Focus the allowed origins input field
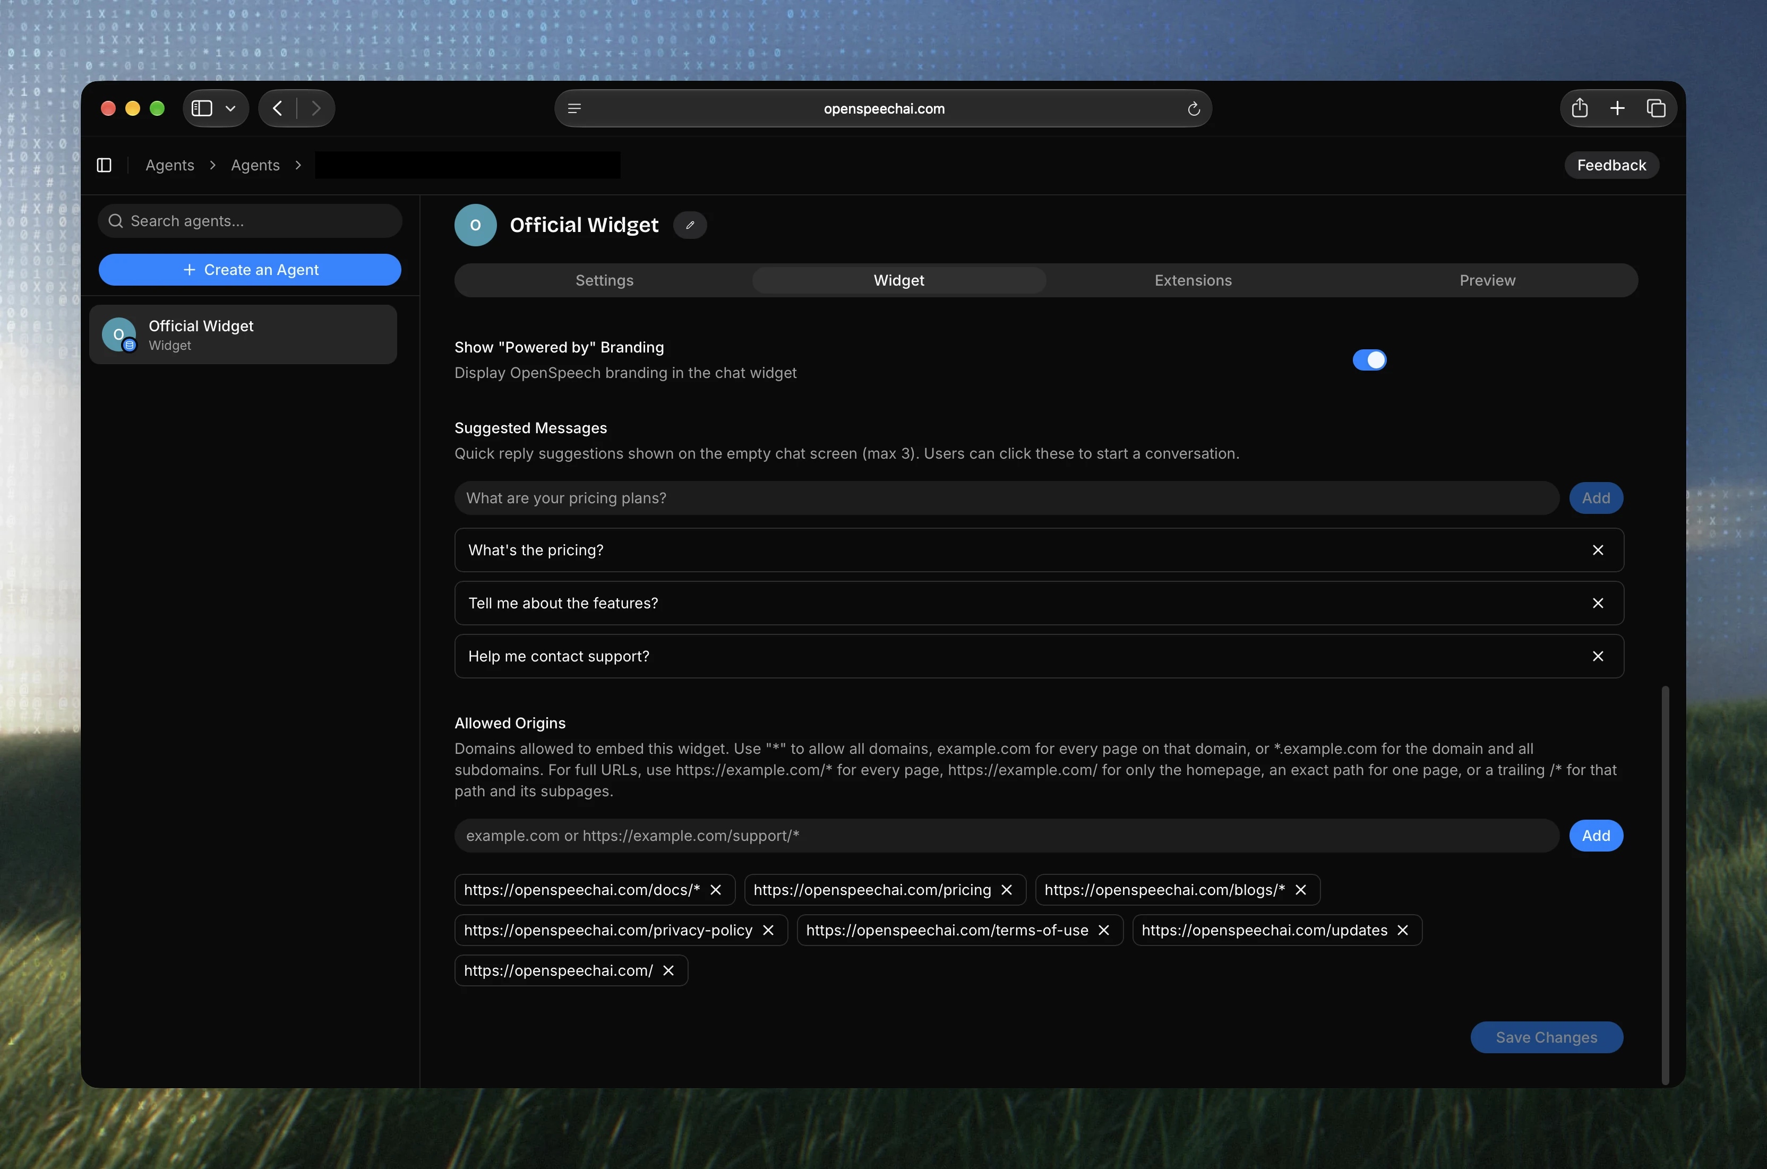Viewport: 1767px width, 1169px height. (1007, 836)
